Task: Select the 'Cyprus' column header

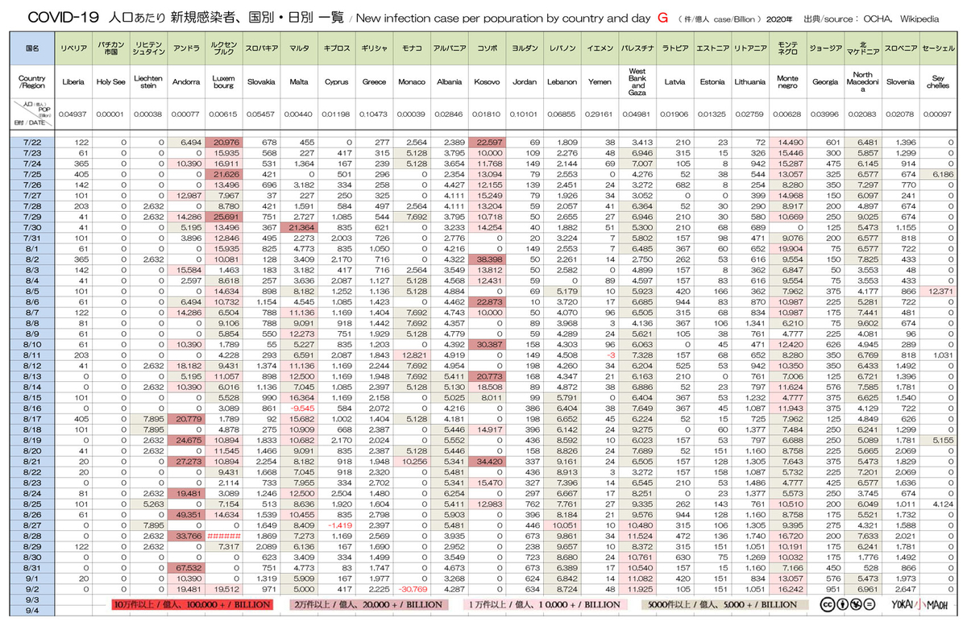Action: pyautogui.click(x=336, y=81)
